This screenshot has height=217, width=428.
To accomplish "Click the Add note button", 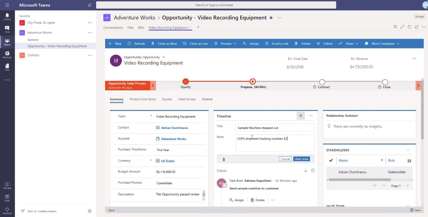I will pos(301,159).
